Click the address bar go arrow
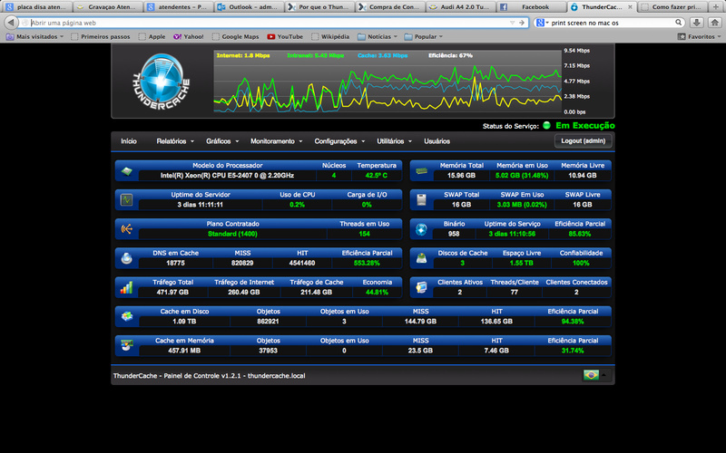Image resolution: width=726 pixels, height=453 pixels. (522, 23)
